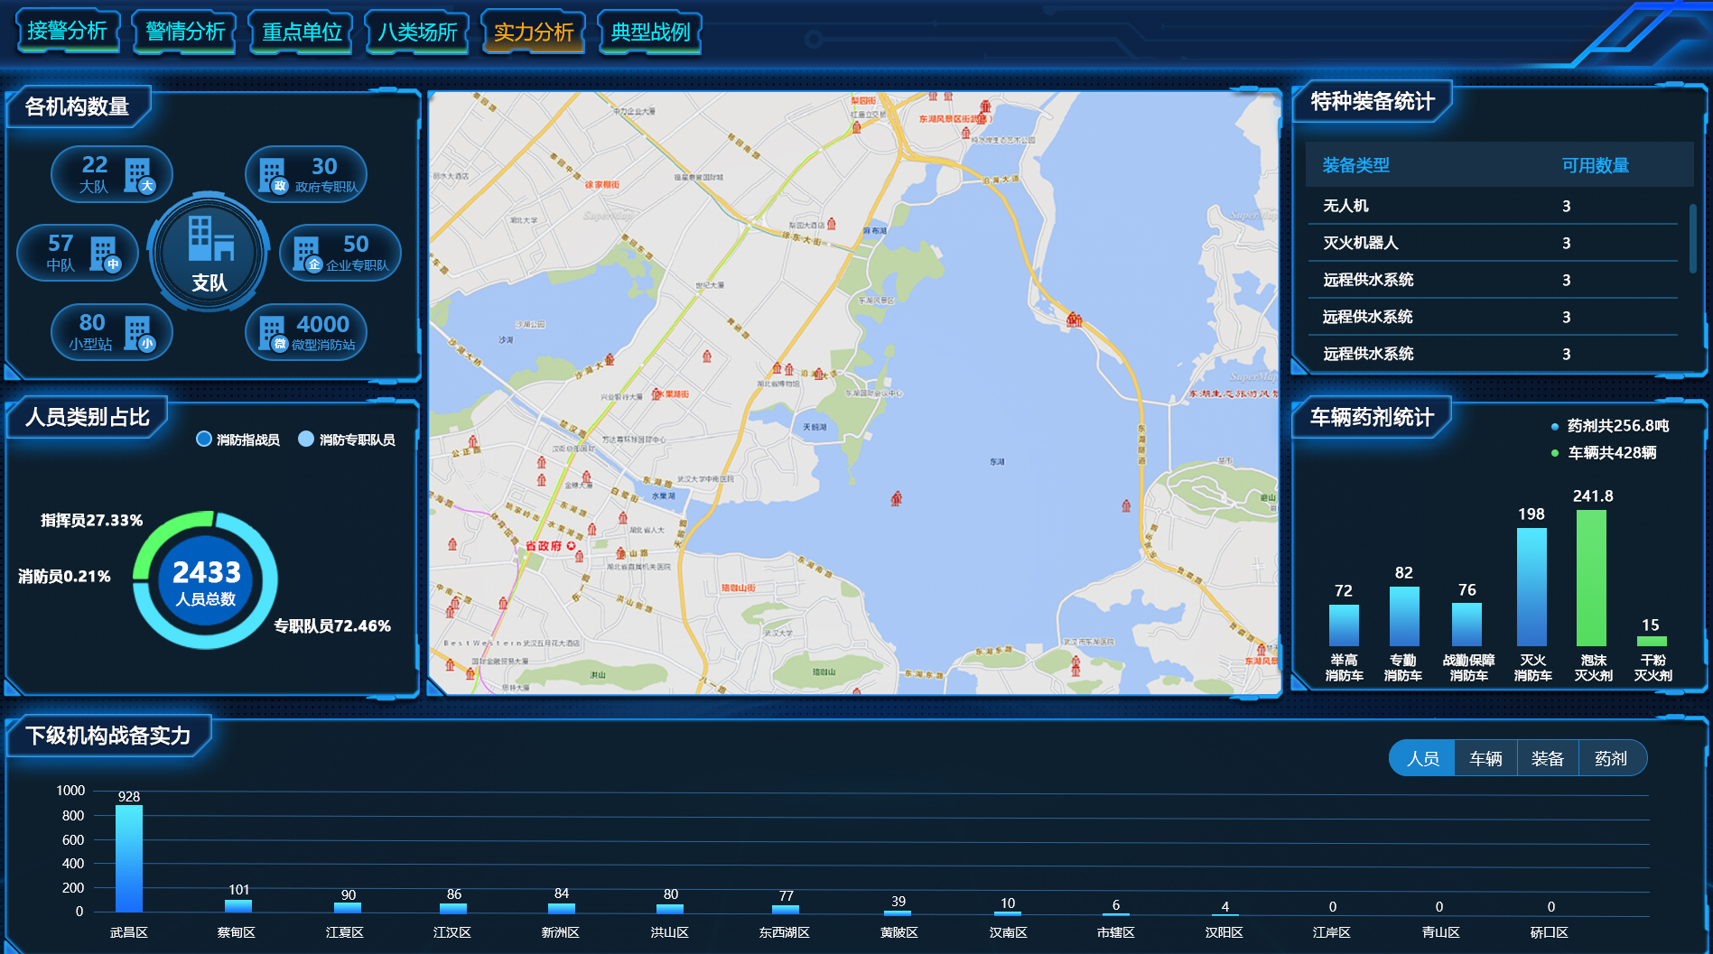Click the 政府专职队 building icon
Image resolution: width=1713 pixels, height=954 pixels.
273,175
